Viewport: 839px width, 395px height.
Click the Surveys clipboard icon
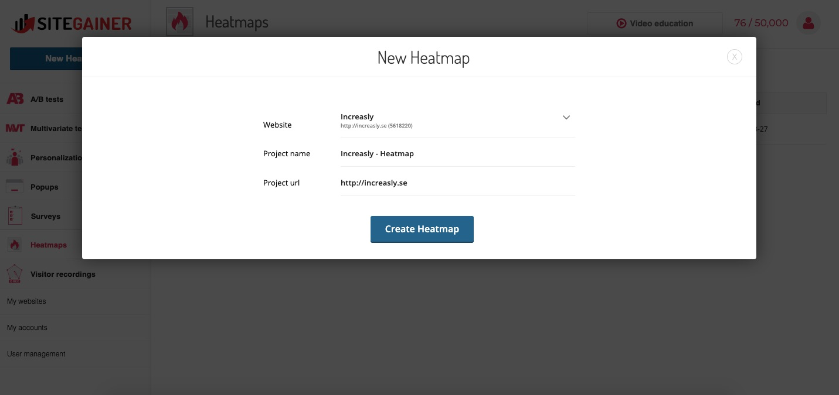(15, 215)
